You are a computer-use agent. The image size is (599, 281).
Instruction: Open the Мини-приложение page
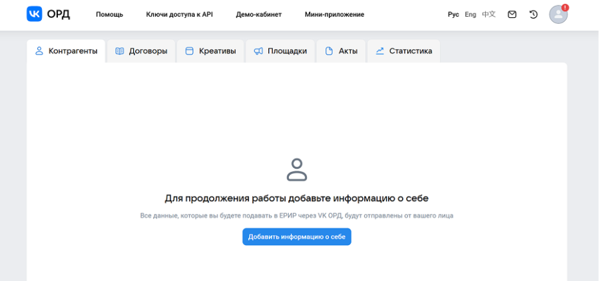coord(334,14)
